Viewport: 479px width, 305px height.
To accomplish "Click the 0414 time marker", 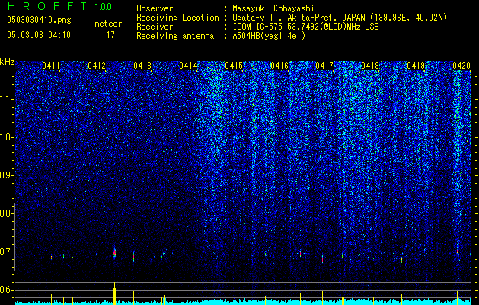I will (x=188, y=66).
